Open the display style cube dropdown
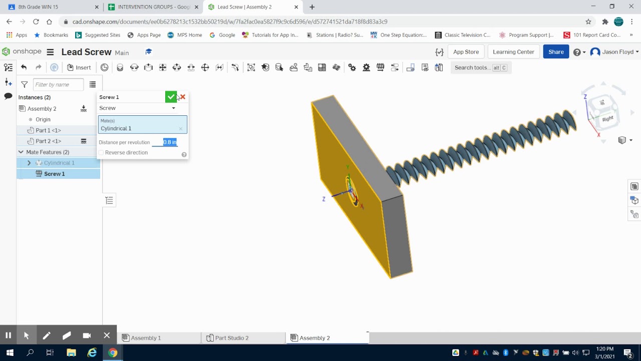 coord(625,140)
